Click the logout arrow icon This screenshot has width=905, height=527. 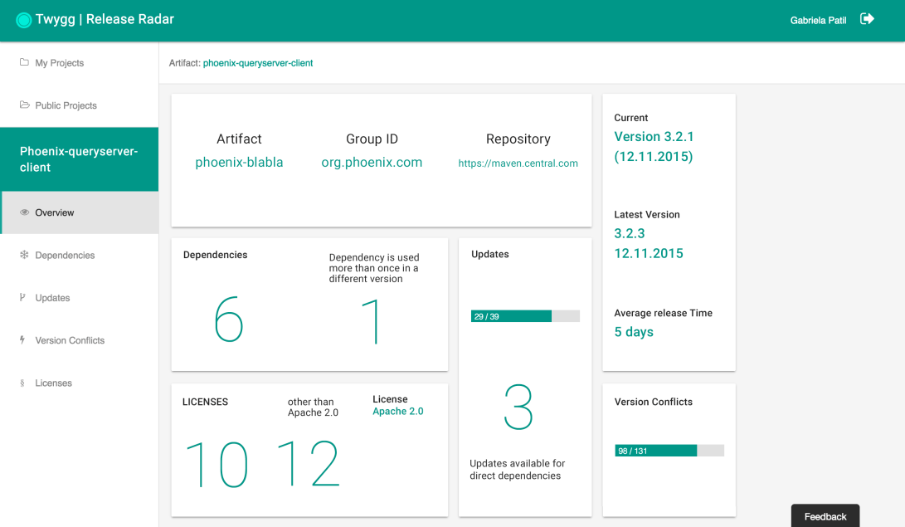(867, 19)
